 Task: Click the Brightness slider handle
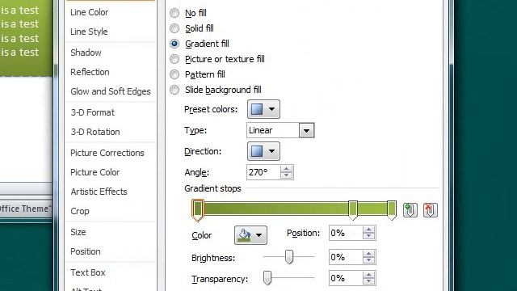(289, 257)
